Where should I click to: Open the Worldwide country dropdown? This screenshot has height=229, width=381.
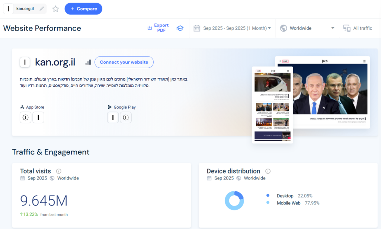pyautogui.click(x=307, y=28)
